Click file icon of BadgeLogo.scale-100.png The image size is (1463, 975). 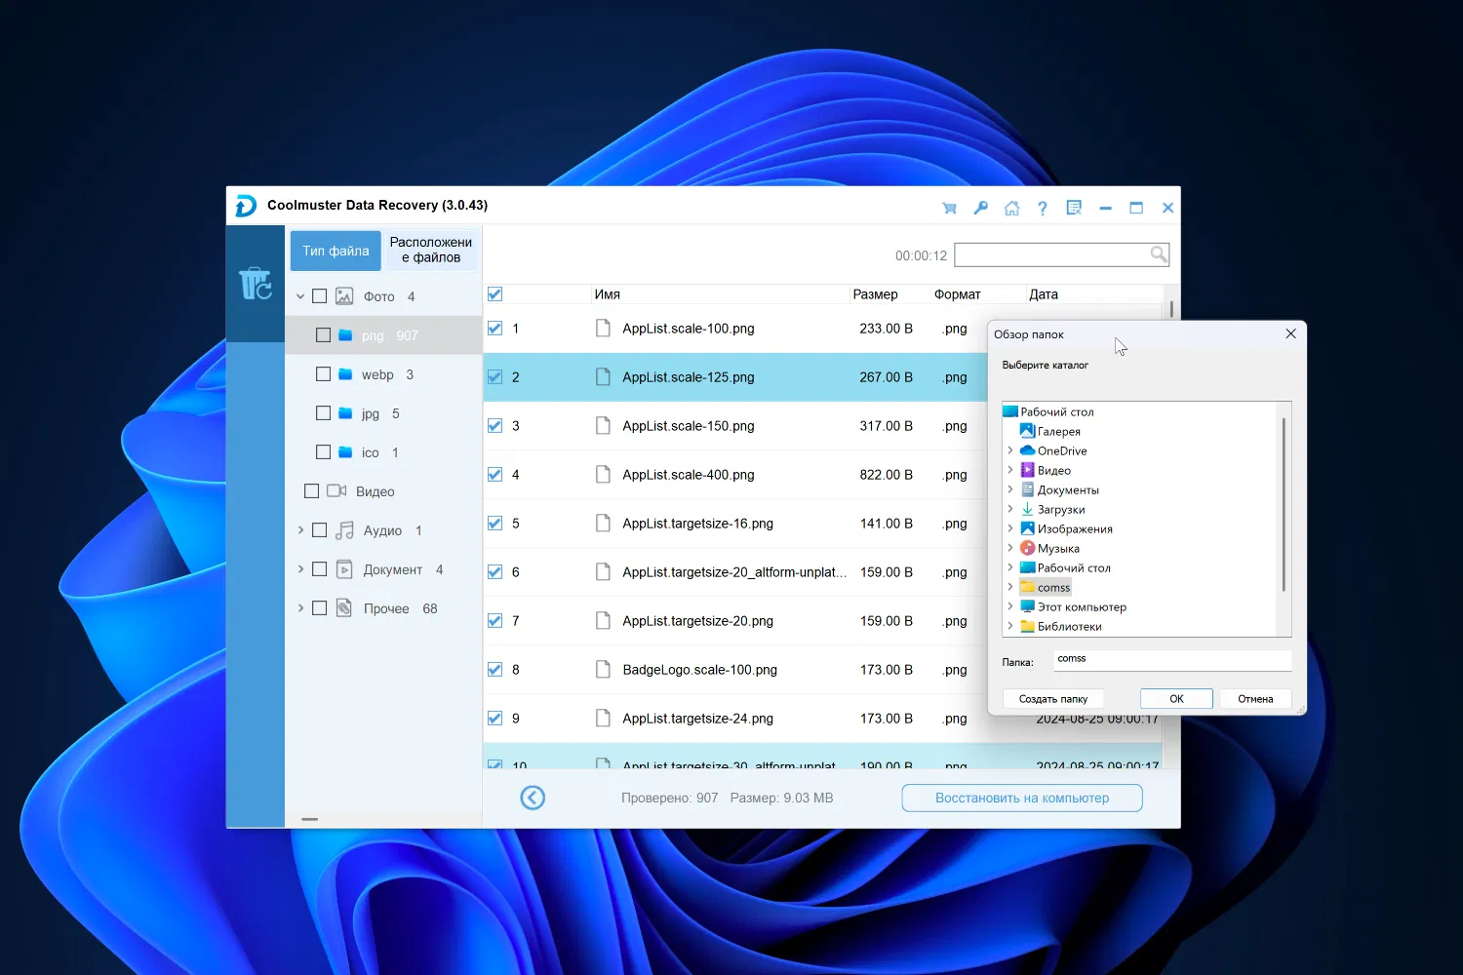604,670
